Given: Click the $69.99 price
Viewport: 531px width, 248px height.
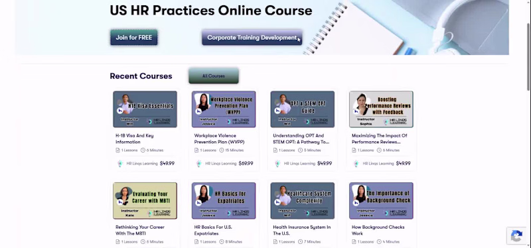Looking at the screenshot, I should (246, 163).
